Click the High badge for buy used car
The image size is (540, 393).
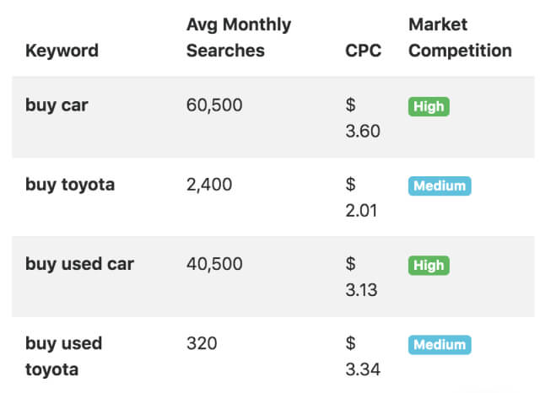[x=429, y=266]
